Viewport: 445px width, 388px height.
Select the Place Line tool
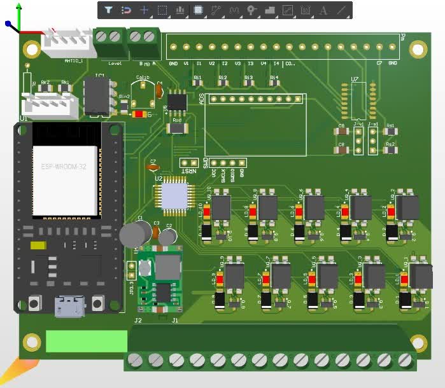click(341, 10)
